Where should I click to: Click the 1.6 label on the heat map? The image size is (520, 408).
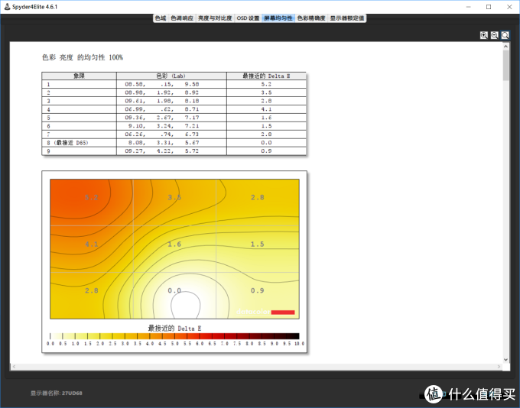[174, 244]
